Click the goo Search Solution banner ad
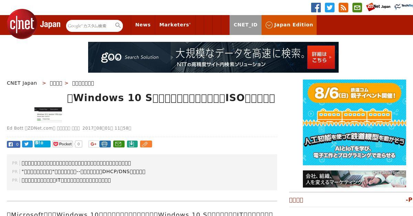The height and width of the screenshot is (216, 413). [x=213, y=57]
